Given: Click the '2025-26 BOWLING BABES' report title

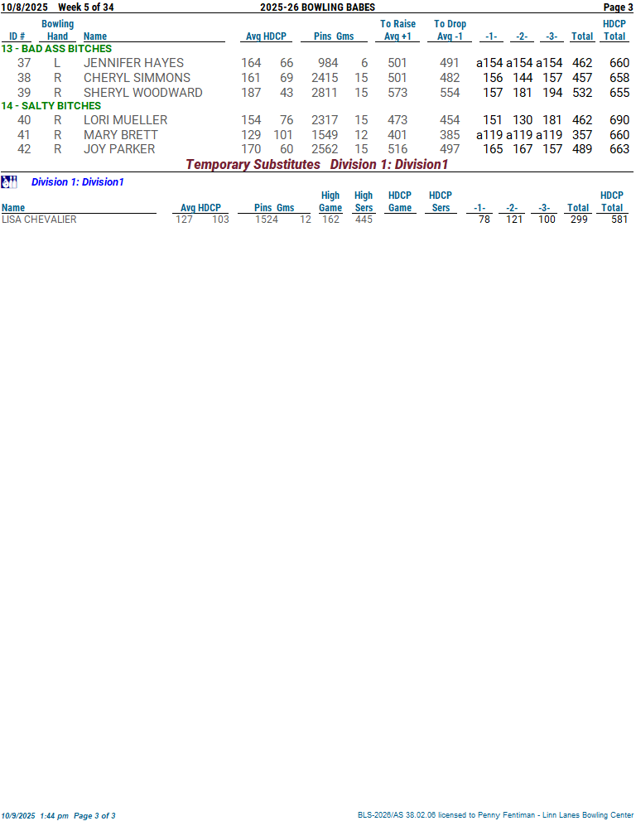Looking at the screenshot, I should pos(317,7).
